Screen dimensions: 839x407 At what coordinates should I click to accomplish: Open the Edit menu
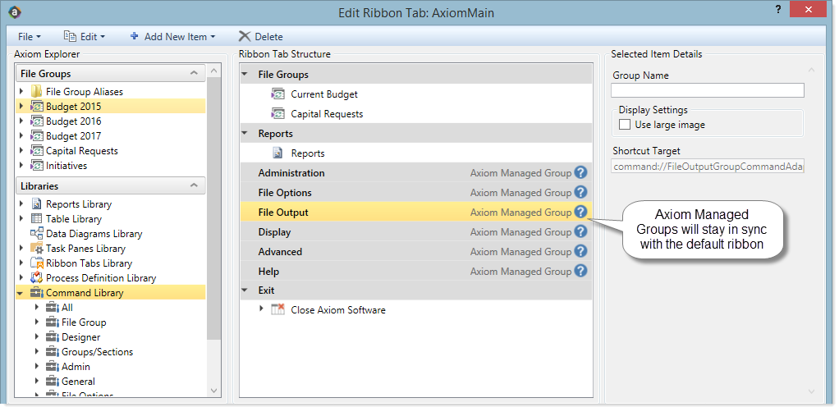click(85, 36)
